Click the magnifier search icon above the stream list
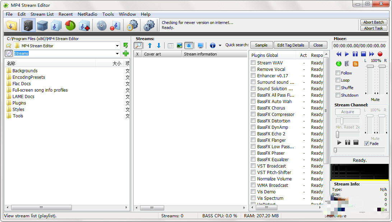This screenshot has height=222, width=392. pyautogui.click(x=138, y=45)
